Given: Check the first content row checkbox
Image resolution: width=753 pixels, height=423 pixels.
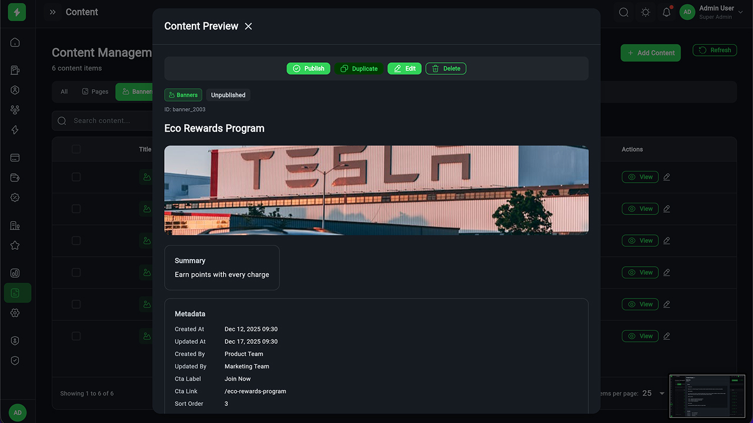Looking at the screenshot, I should click(76, 177).
